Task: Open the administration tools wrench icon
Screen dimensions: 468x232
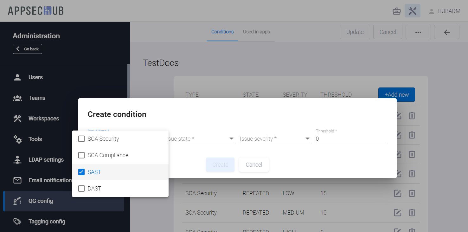Action: tap(412, 11)
